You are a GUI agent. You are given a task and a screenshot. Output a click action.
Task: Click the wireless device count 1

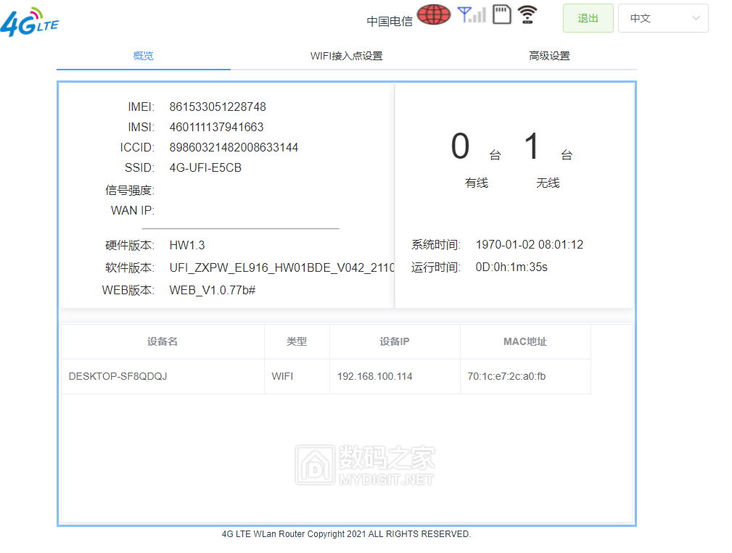click(x=532, y=146)
